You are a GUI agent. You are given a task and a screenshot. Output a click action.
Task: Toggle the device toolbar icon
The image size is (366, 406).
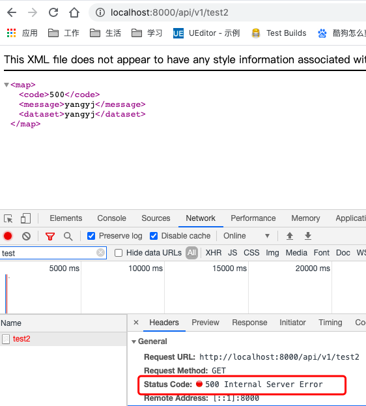(x=25, y=218)
